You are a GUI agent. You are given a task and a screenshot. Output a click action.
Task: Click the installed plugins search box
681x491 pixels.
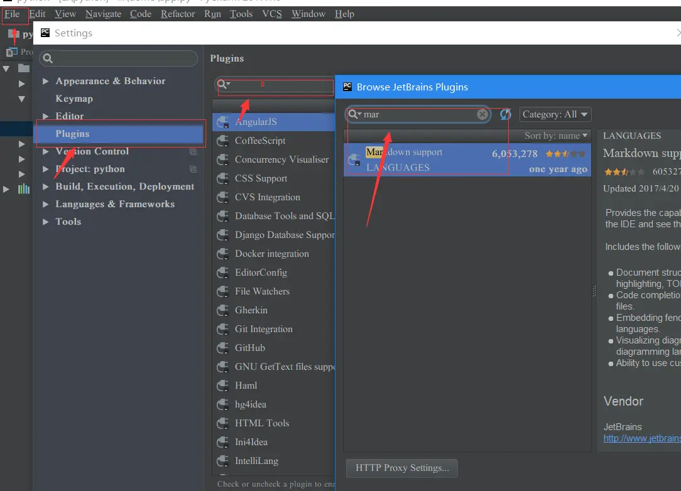[275, 84]
